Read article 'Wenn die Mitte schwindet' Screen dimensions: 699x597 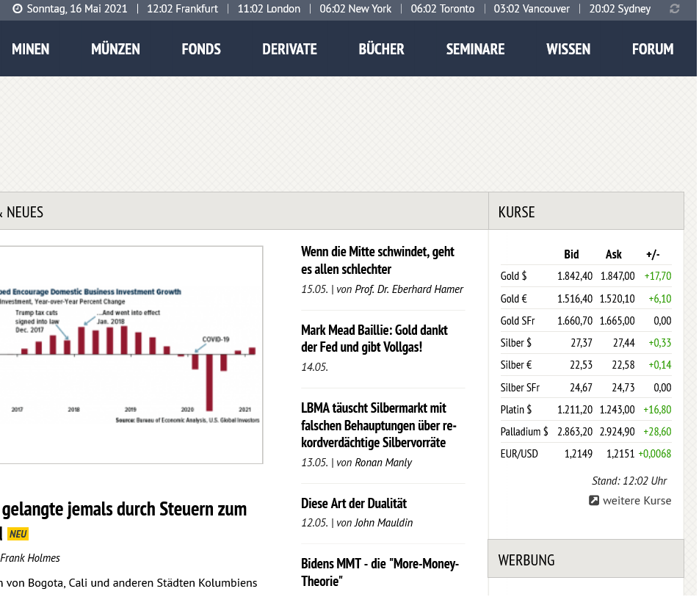click(377, 260)
